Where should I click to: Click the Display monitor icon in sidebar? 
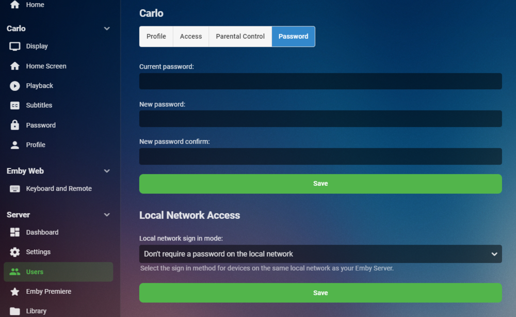coord(15,46)
